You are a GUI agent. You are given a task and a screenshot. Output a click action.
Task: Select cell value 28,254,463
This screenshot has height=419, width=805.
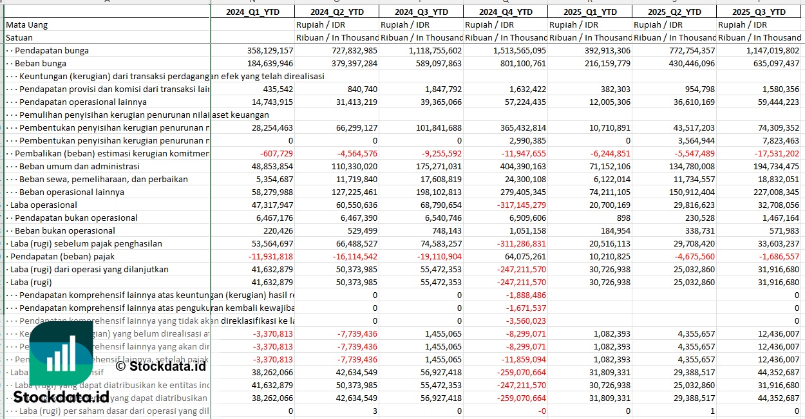(272, 127)
